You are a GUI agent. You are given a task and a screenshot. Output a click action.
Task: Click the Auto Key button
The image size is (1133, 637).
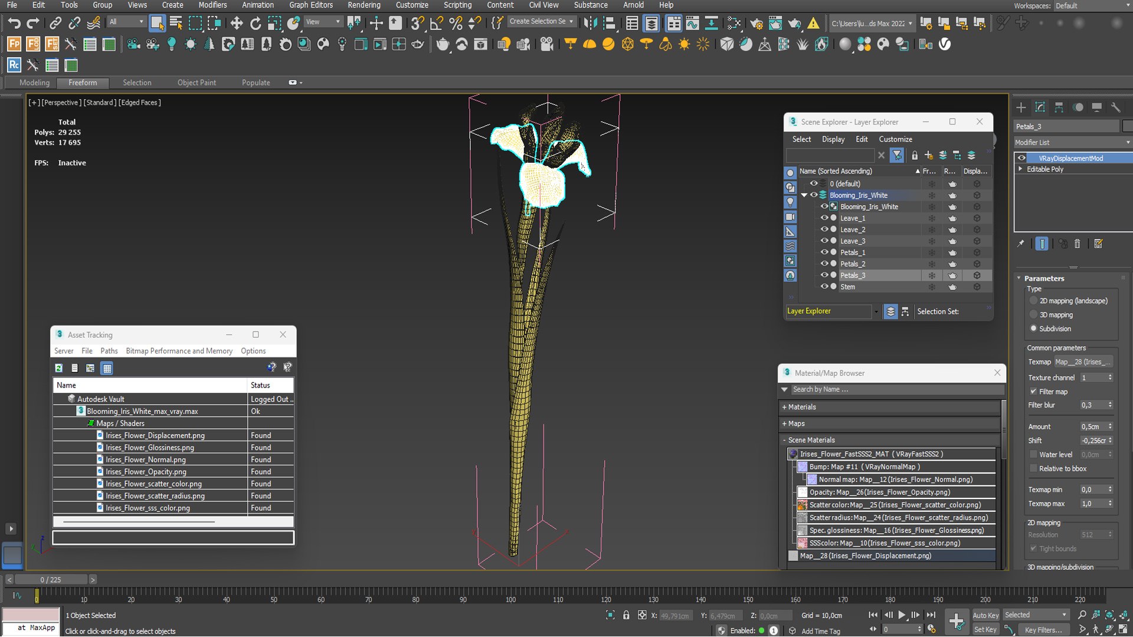[985, 615]
